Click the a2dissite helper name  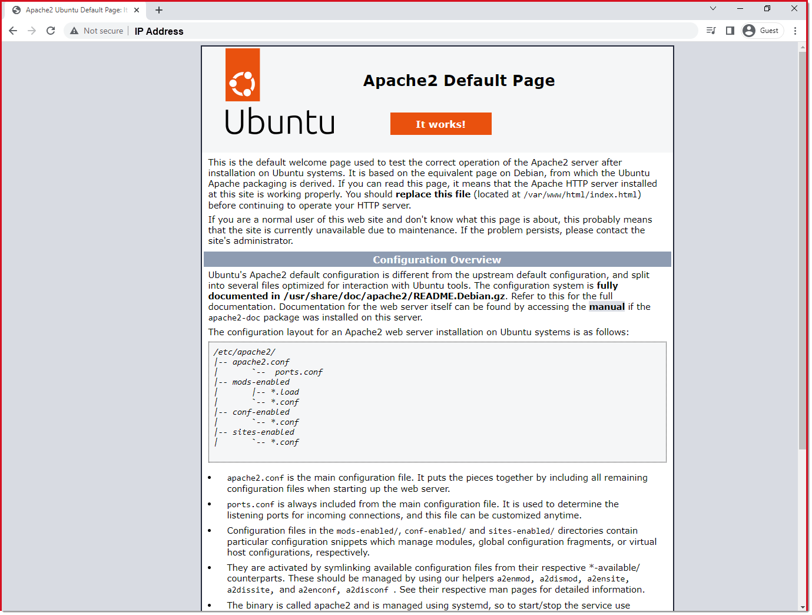(x=248, y=590)
